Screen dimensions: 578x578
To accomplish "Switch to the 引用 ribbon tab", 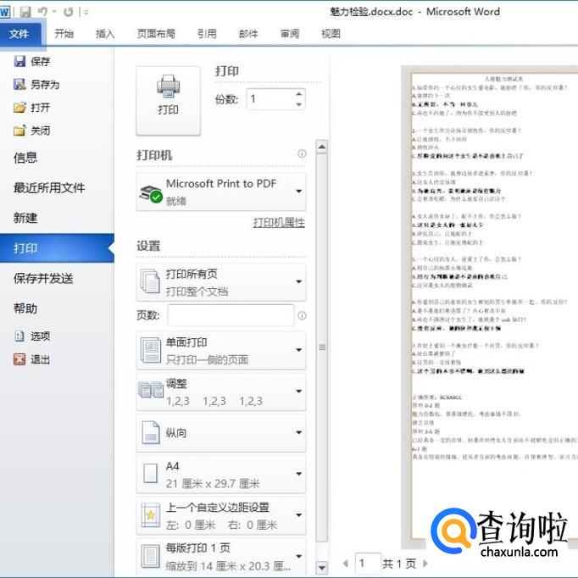I will [207, 34].
